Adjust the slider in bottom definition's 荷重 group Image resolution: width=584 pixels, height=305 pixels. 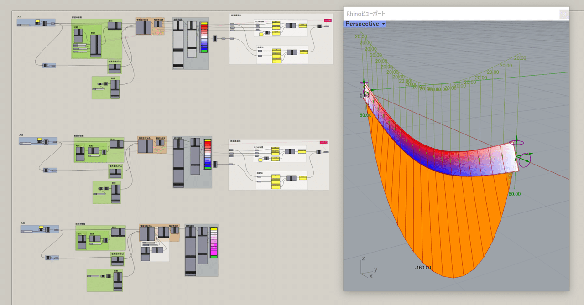tap(93, 276)
